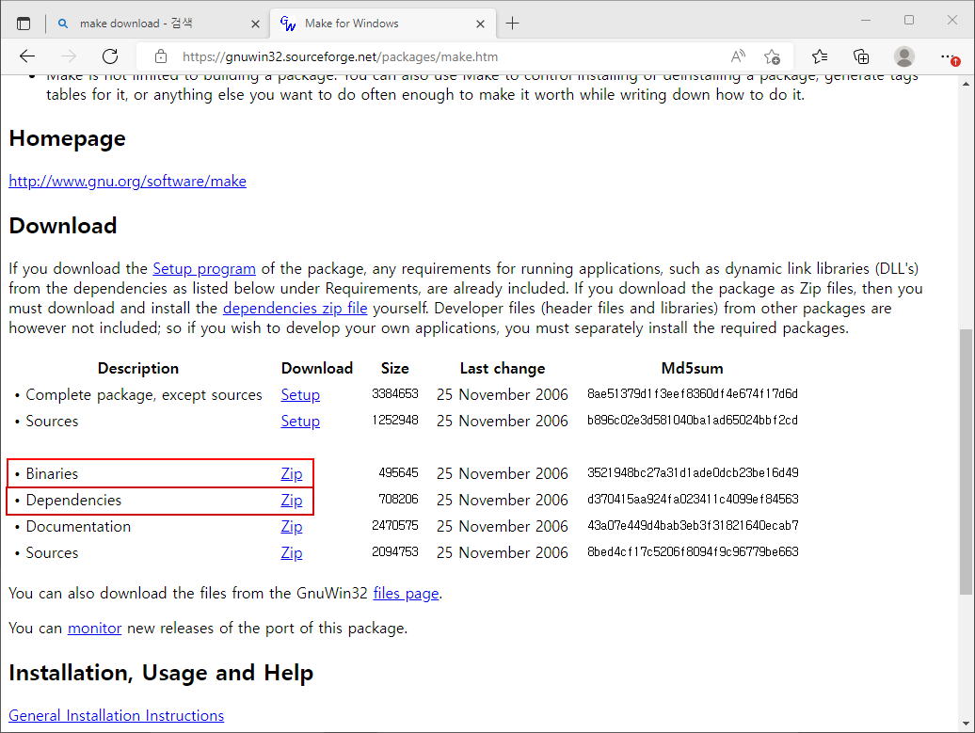Open the user profile menu
This screenshot has height=733, width=975.
click(x=903, y=56)
